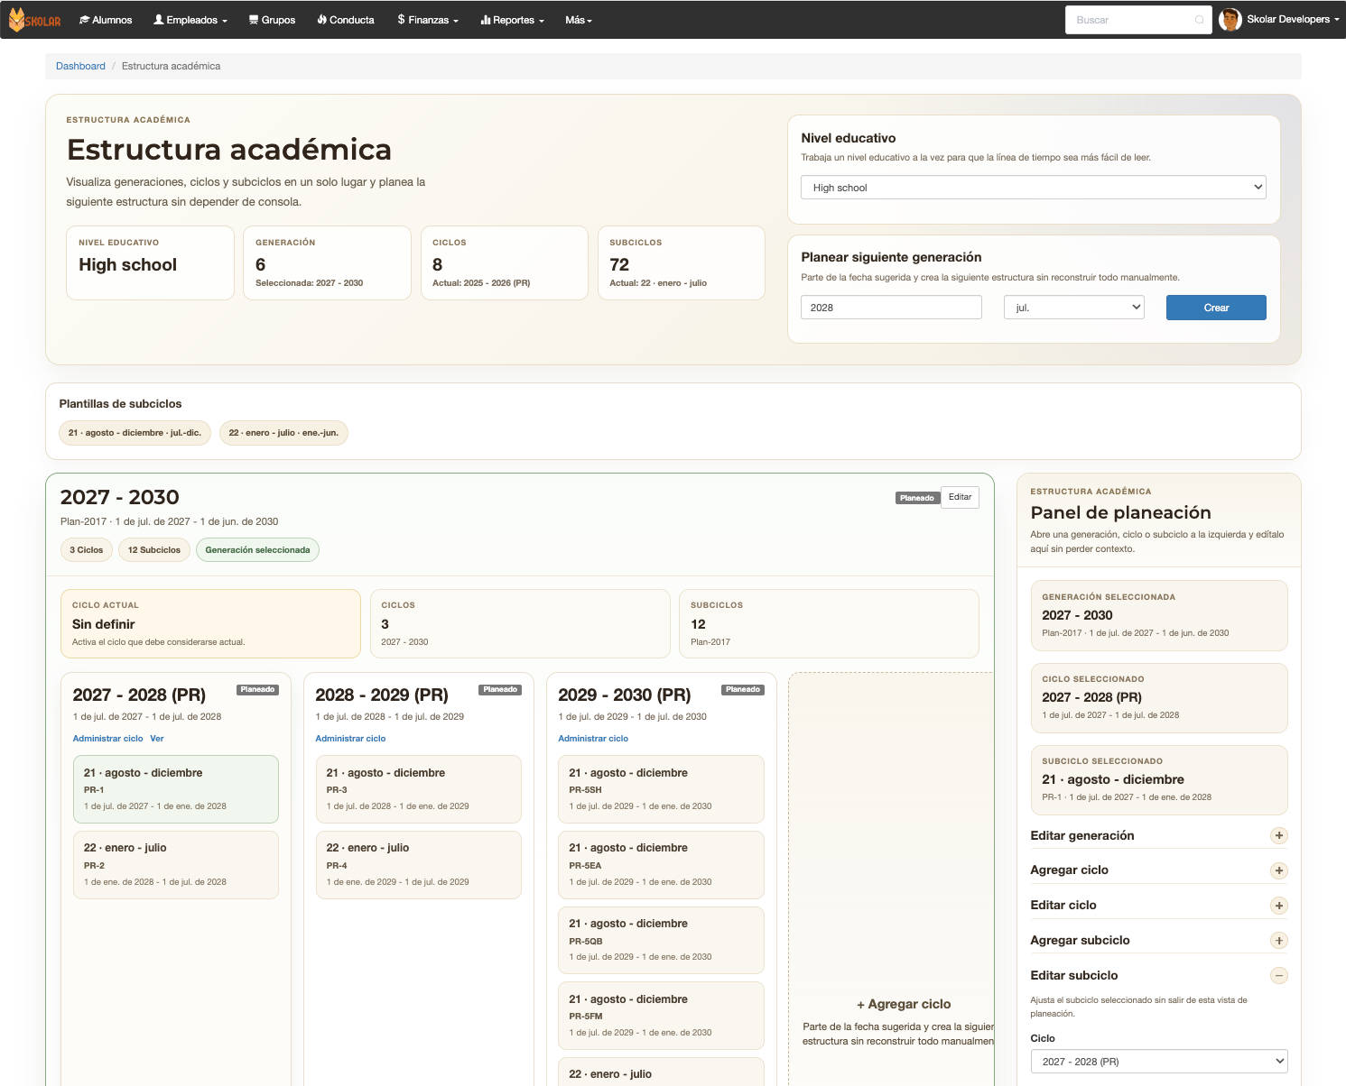The height and width of the screenshot is (1086, 1346).
Task: Click the user avatar picture
Action: (x=1230, y=20)
